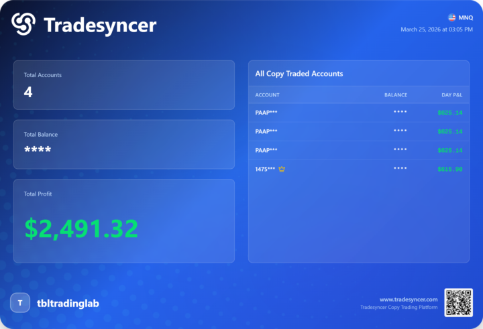483x329 pixels.
Task: Click the total accounts value 4
Action: coord(28,92)
